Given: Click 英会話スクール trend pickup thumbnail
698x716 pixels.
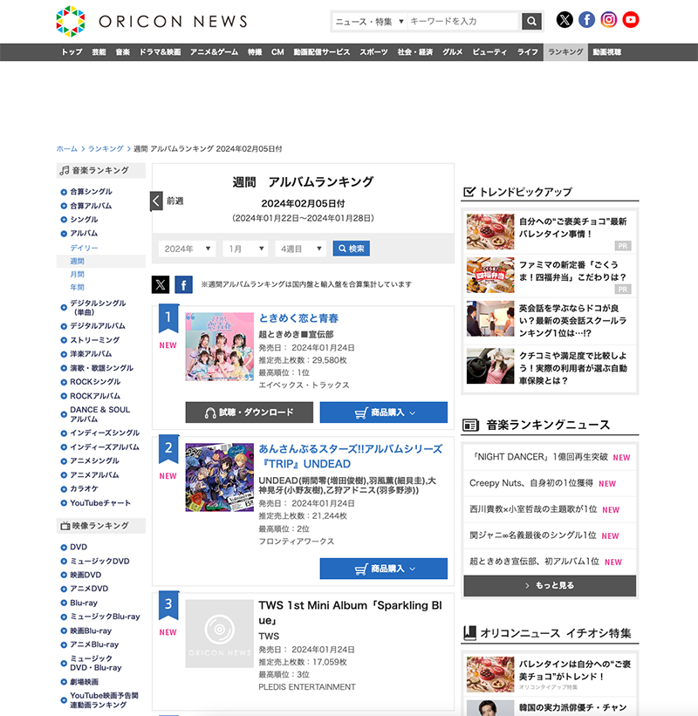Looking at the screenshot, I should click(490, 318).
